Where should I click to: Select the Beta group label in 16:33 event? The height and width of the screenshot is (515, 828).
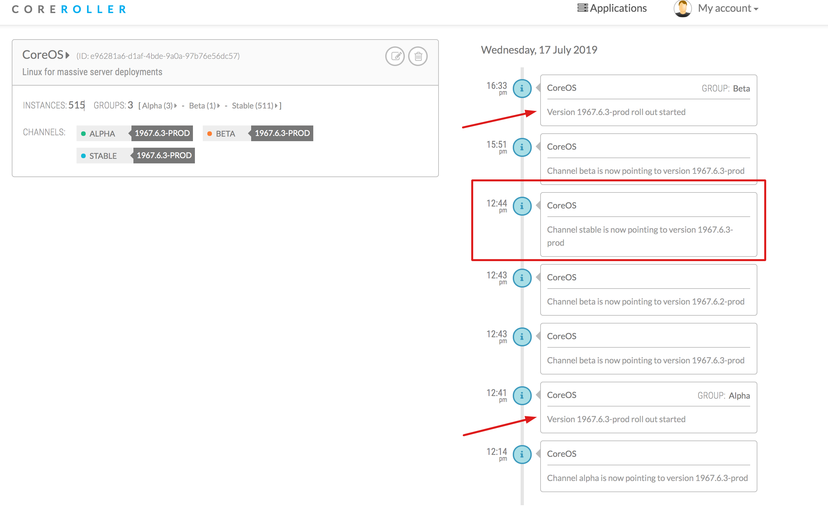[x=741, y=89]
